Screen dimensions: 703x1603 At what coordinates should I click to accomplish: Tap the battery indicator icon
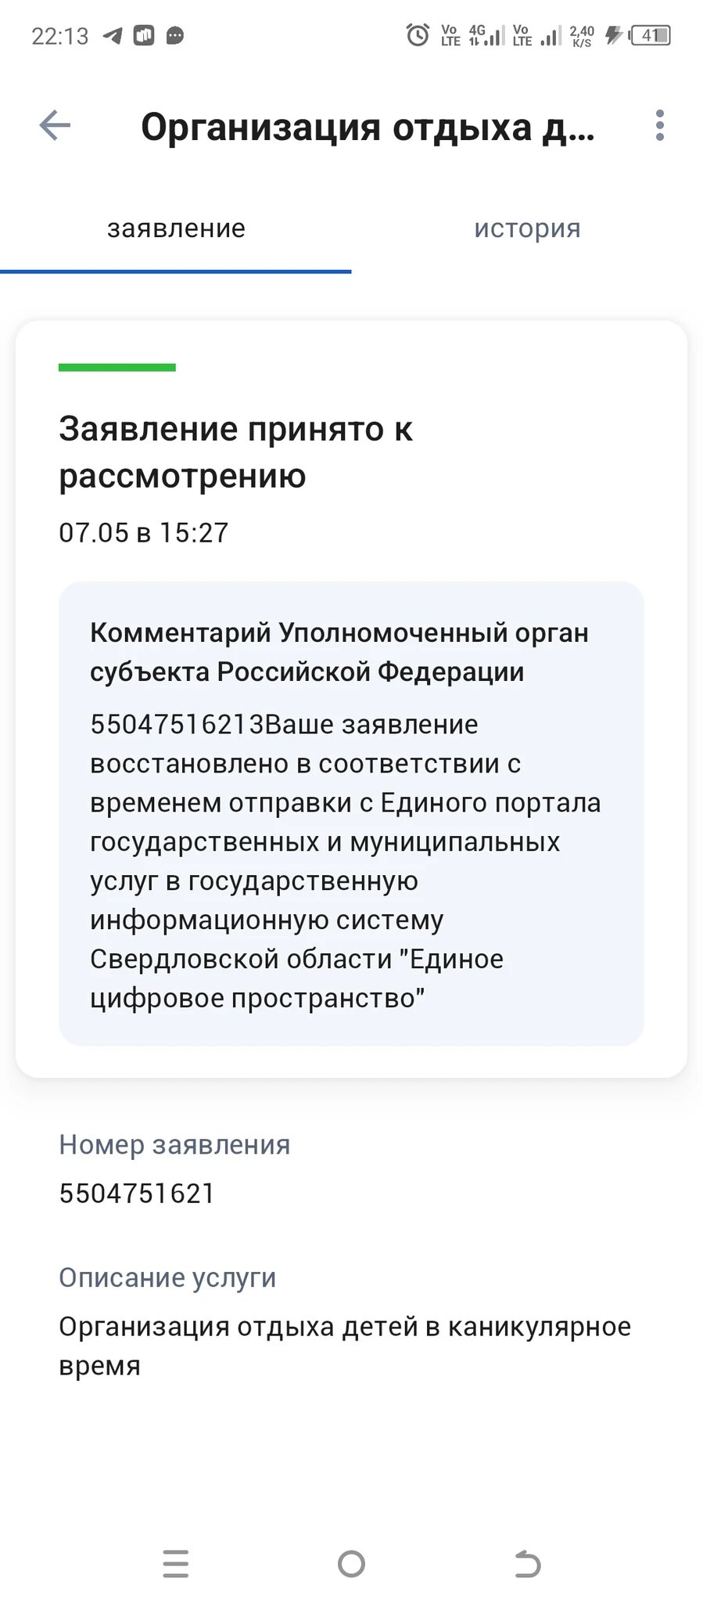point(651,35)
